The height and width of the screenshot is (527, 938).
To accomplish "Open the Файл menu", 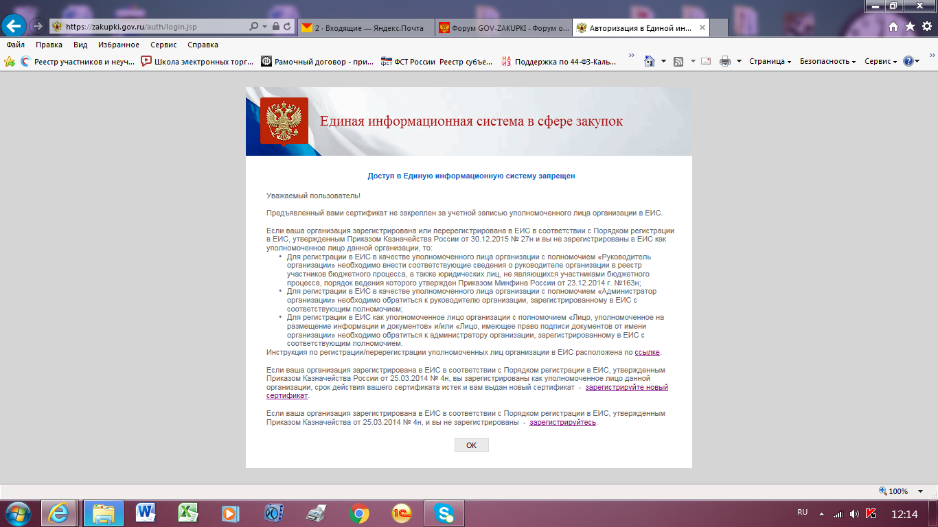I will [16, 45].
